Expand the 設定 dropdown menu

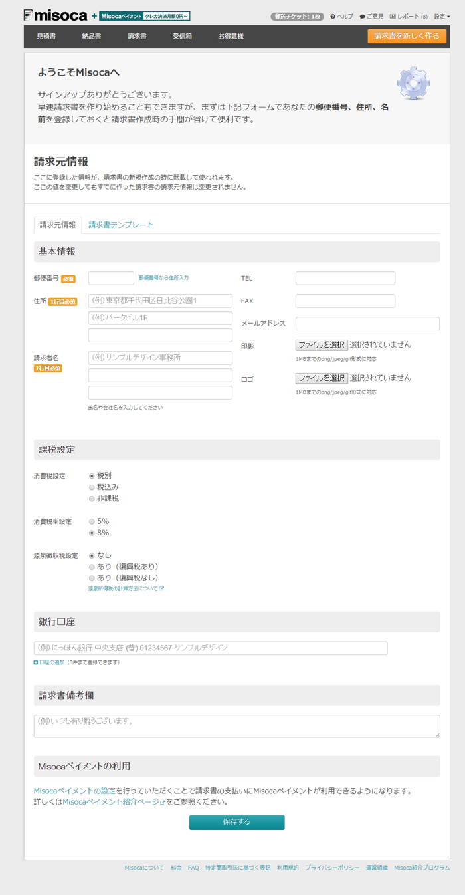pos(442,16)
